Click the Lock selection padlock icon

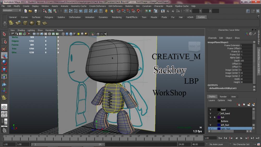106,11
